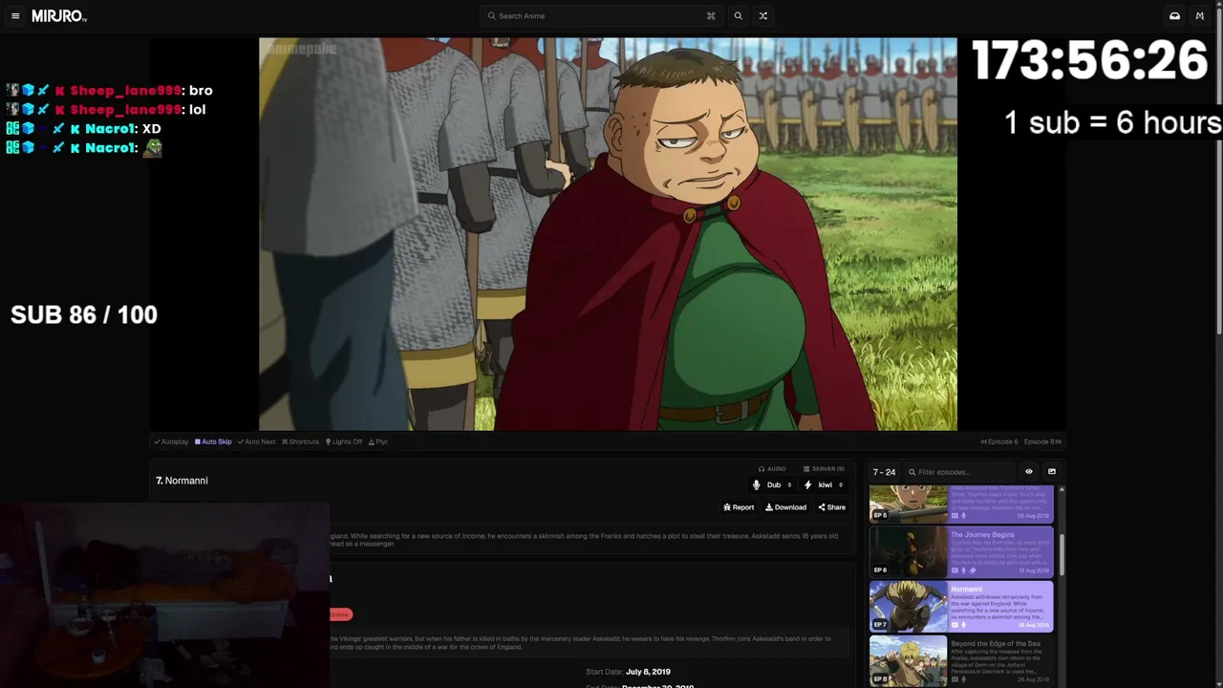1223x688 pixels.
Task: Open the Dub audio dropdown
Action: [x=773, y=485]
